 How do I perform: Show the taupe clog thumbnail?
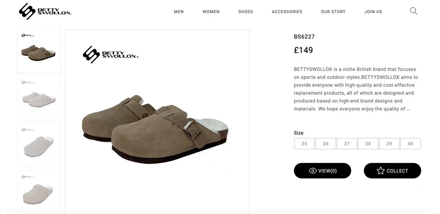(x=39, y=51)
